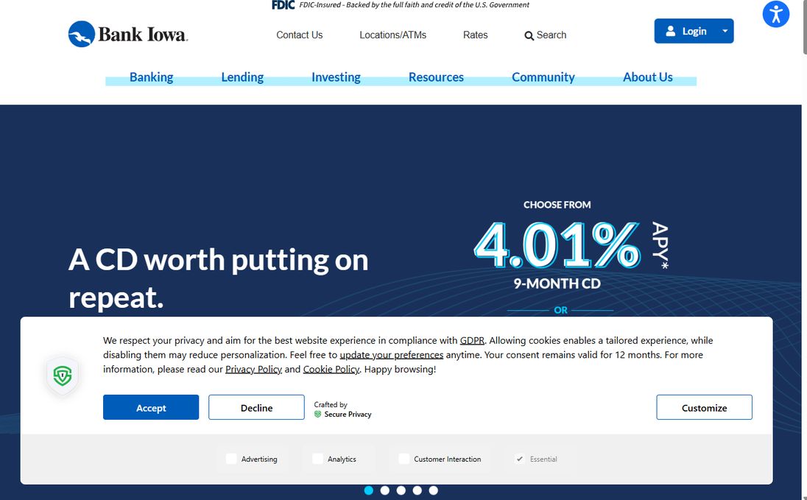
Task: View the Rates page
Action: tap(475, 35)
